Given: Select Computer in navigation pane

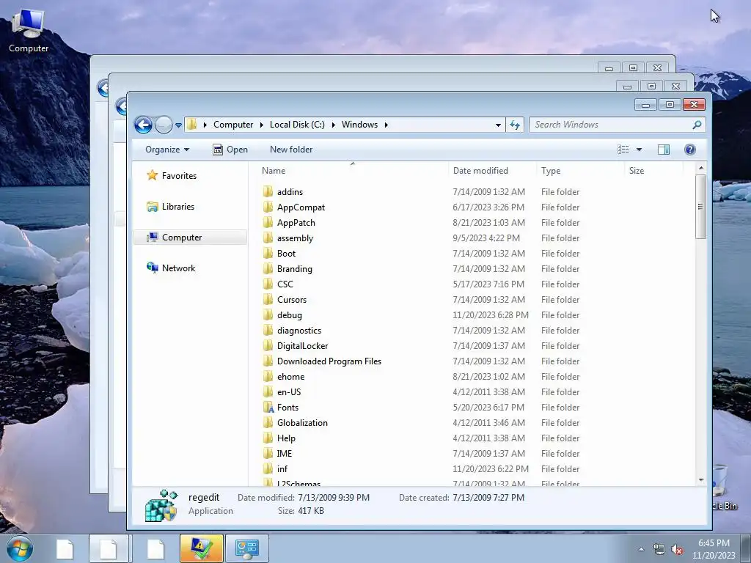Looking at the screenshot, I should tap(190, 238).
